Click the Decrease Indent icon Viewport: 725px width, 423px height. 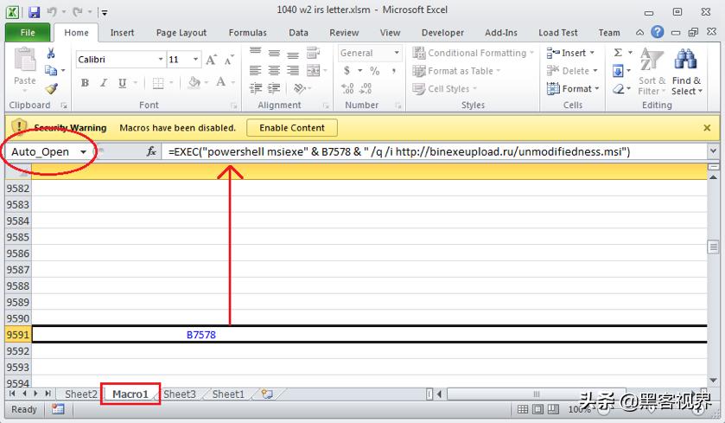[x=255, y=88]
